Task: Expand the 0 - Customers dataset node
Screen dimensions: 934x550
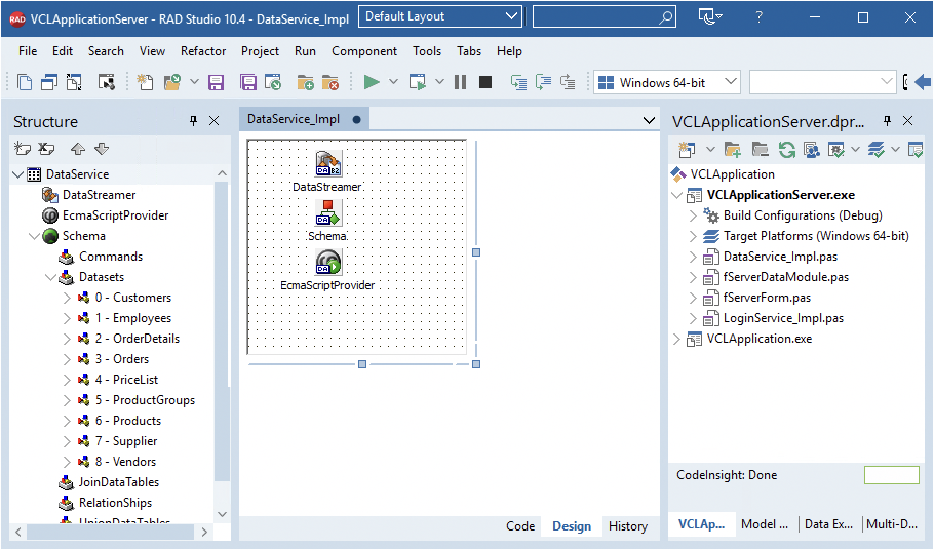Action: (67, 298)
